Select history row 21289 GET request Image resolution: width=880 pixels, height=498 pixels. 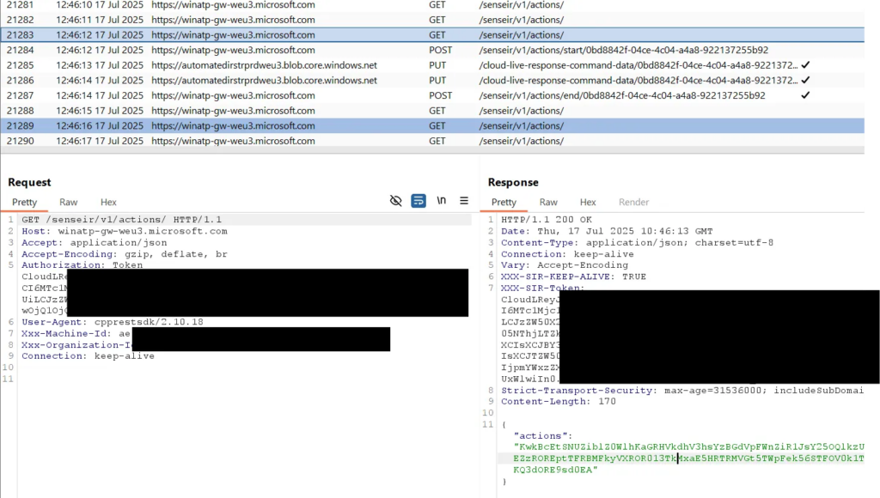tap(258, 125)
